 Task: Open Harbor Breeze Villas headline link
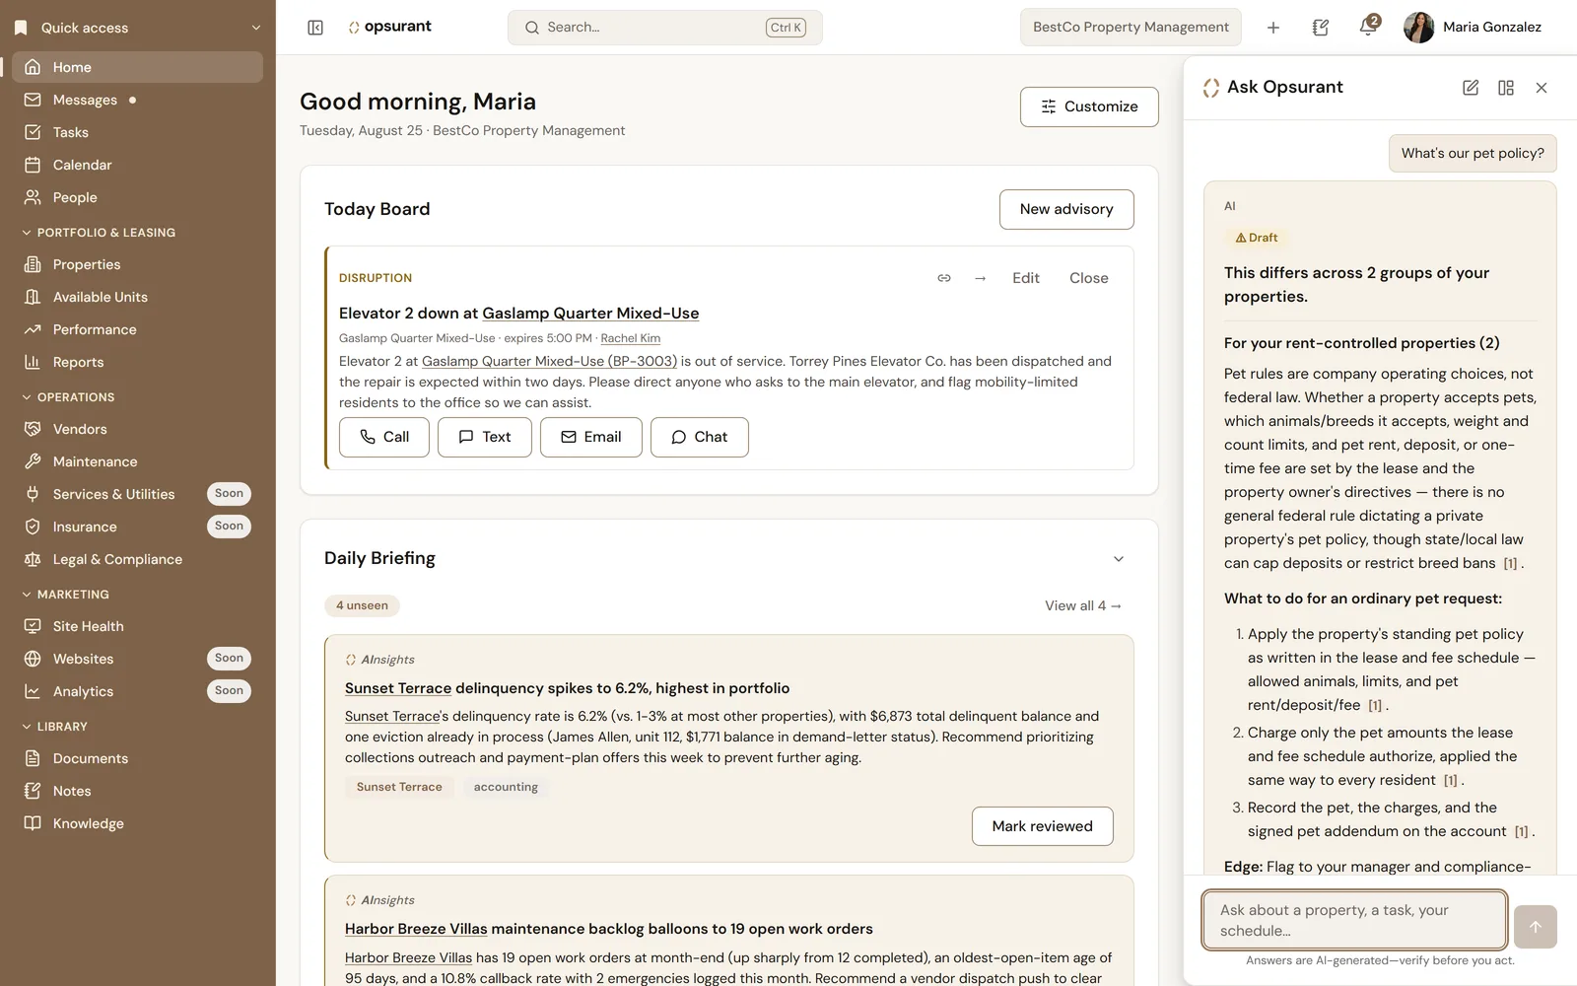[x=416, y=929]
